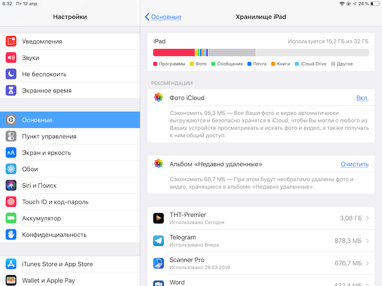Expand Scanner Pro storage details chevron

(367, 263)
